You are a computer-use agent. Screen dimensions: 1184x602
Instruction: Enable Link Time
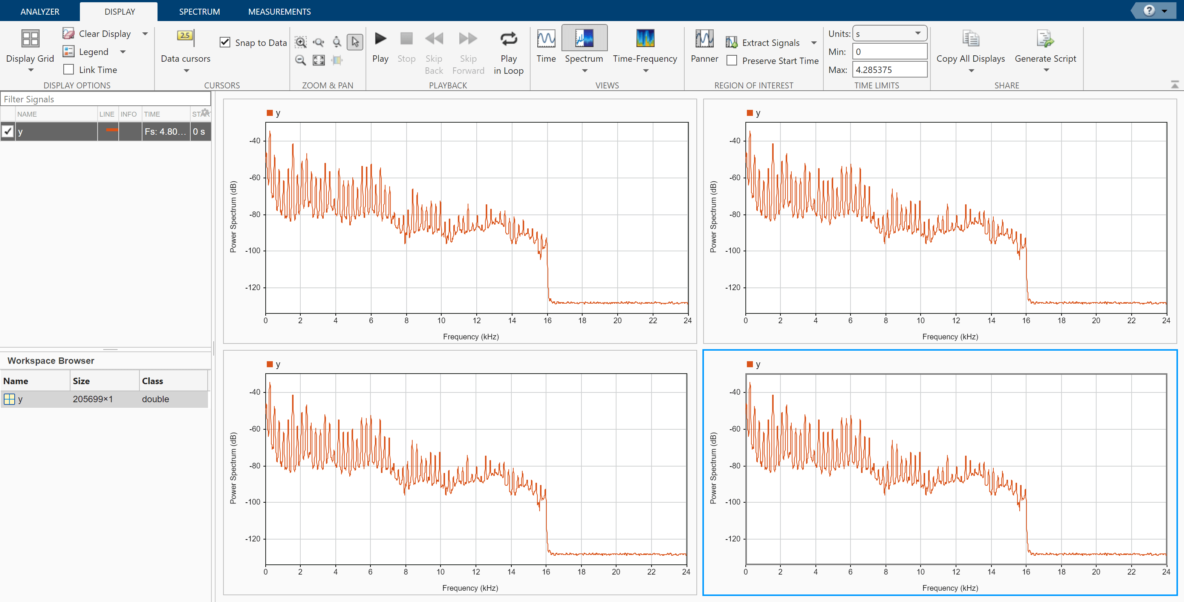coord(69,69)
